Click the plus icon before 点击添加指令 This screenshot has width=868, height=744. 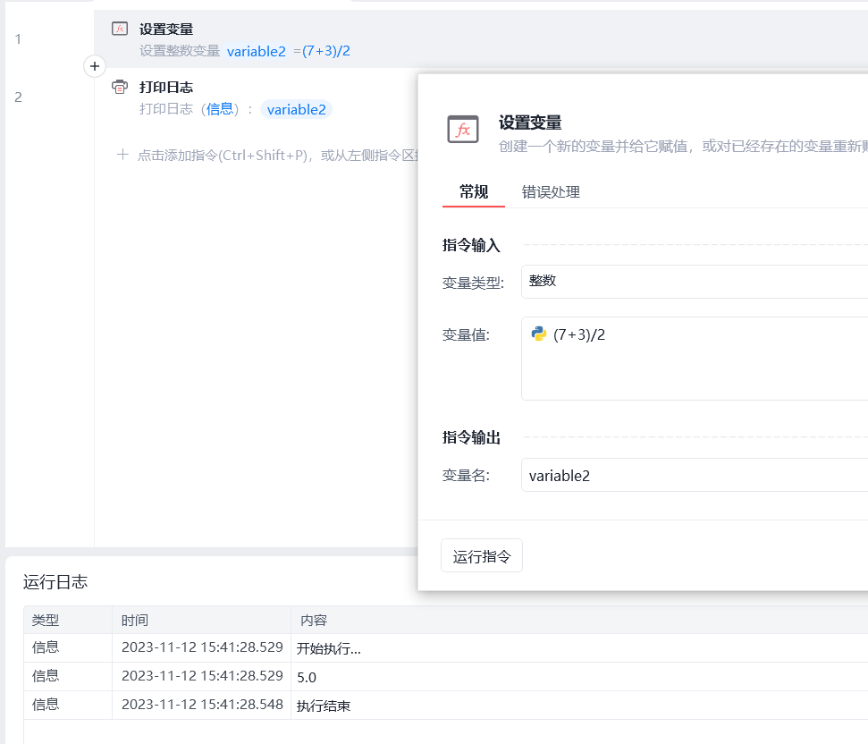pyautogui.click(x=122, y=155)
